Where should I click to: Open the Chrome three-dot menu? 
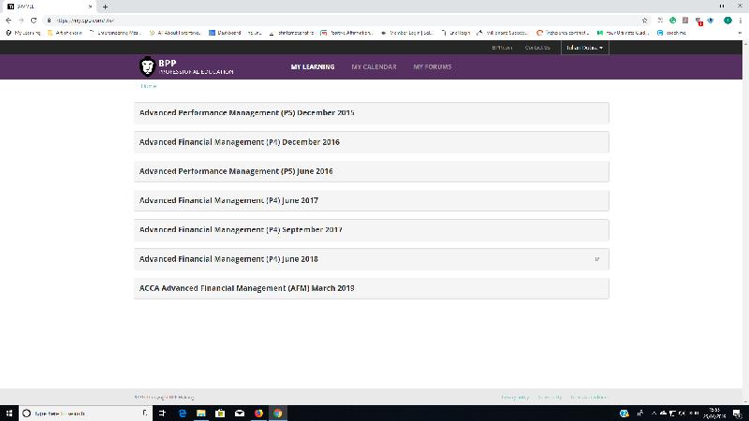[741, 21]
